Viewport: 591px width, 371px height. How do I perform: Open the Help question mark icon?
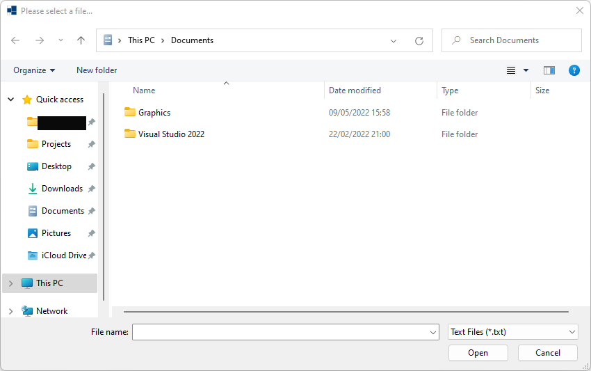574,70
